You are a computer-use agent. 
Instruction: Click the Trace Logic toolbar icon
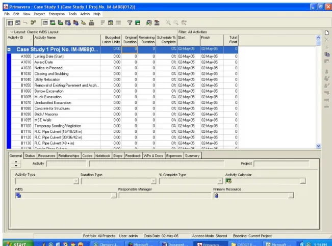pyautogui.click(x=84, y=22)
